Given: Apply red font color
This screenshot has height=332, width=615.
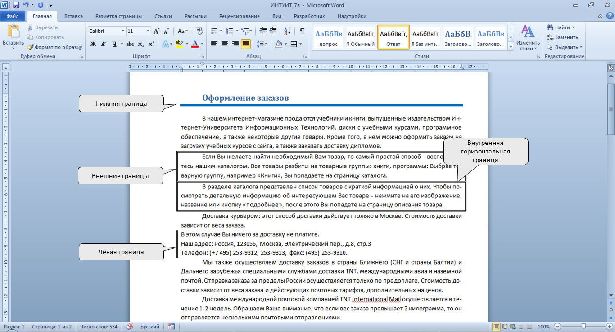Looking at the screenshot, I should 194,44.
